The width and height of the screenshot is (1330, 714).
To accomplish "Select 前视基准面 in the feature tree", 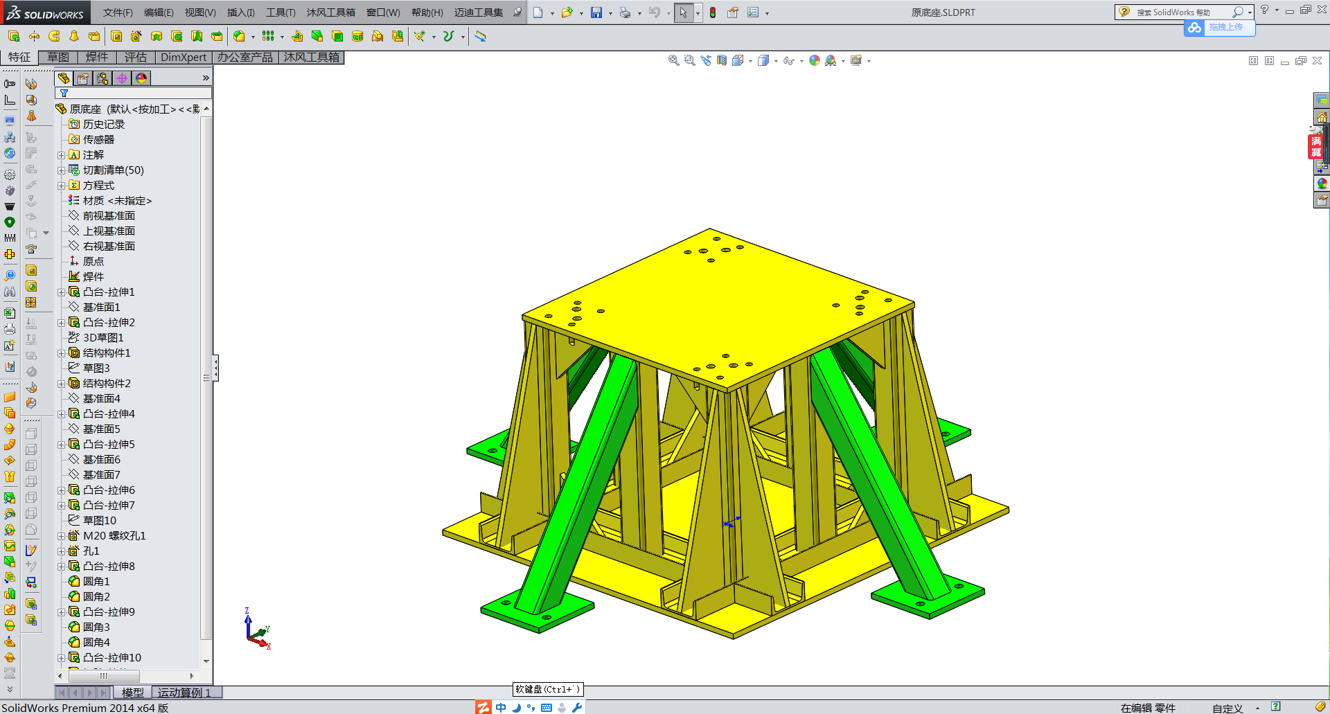I will (x=109, y=216).
